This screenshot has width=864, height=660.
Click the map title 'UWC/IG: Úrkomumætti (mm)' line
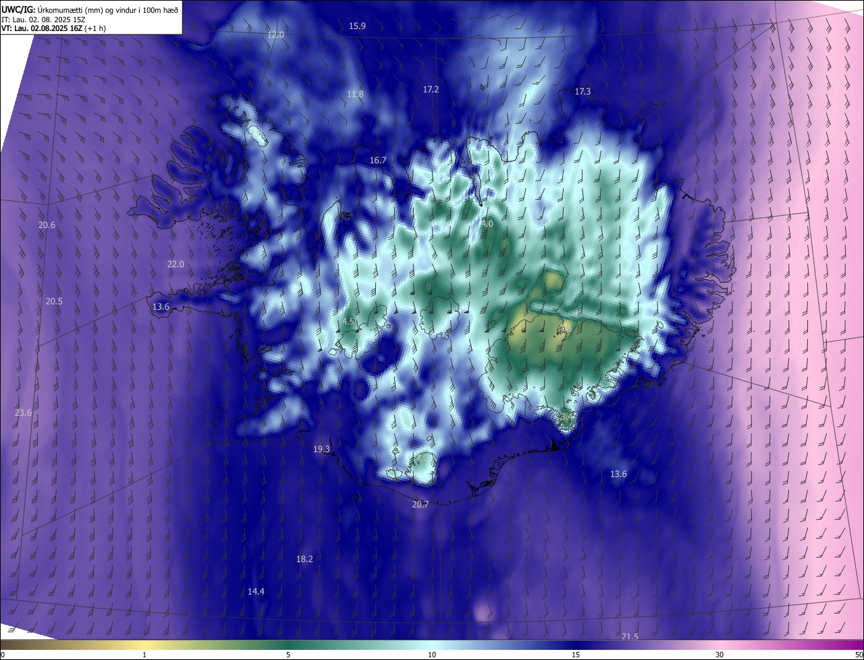point(90,9)
